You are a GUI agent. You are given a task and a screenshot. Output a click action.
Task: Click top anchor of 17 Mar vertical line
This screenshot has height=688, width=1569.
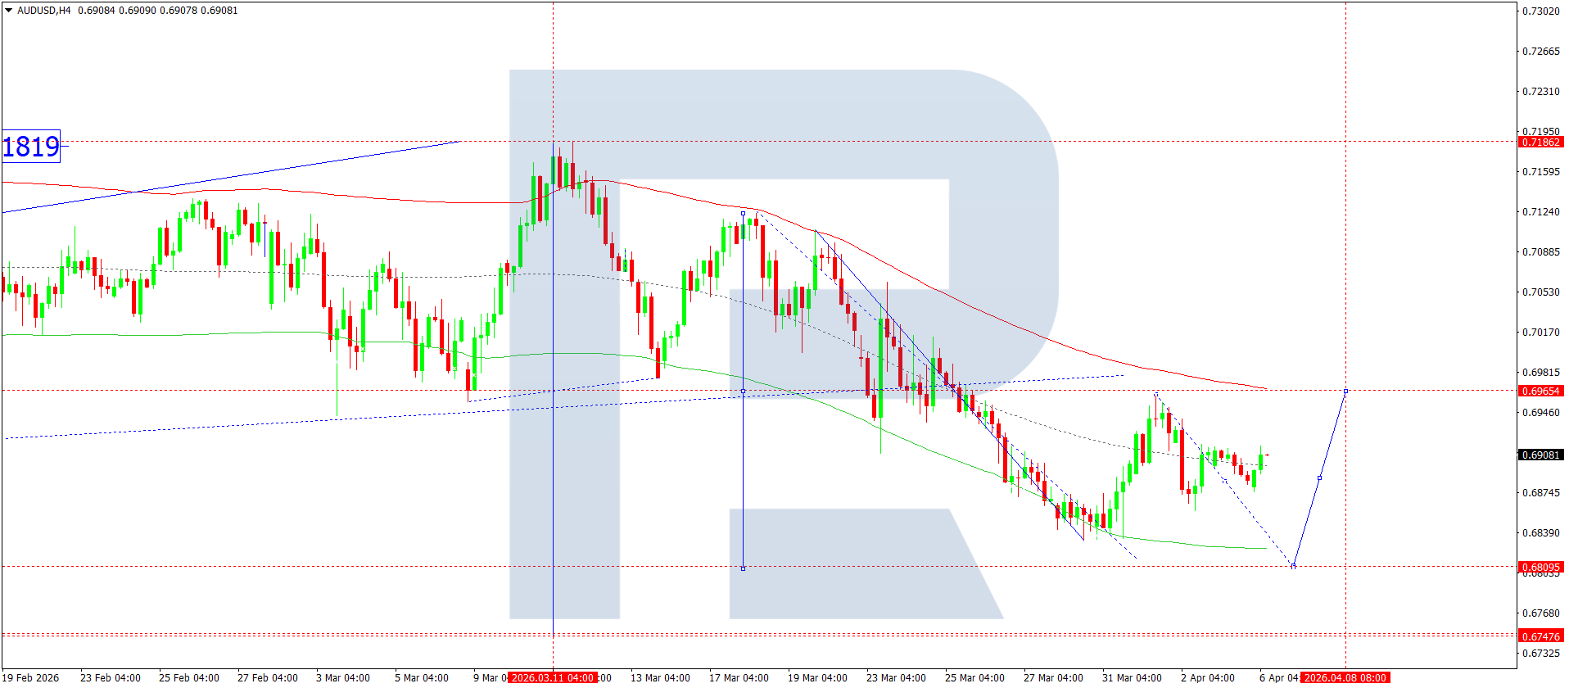pos(743,213)
